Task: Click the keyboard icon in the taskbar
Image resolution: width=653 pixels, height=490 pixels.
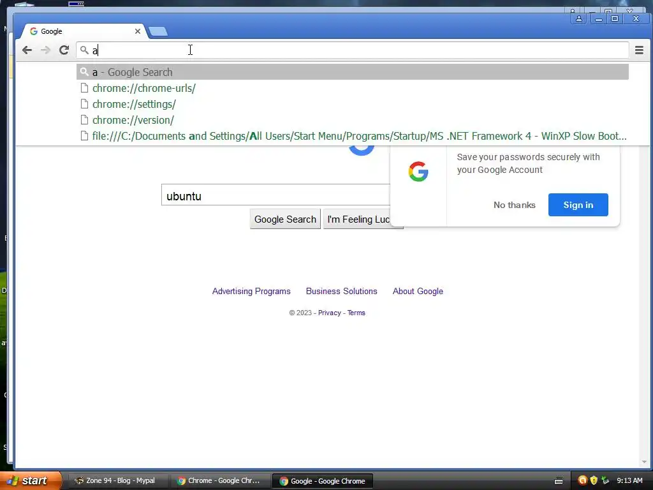Action: (559, 481)
